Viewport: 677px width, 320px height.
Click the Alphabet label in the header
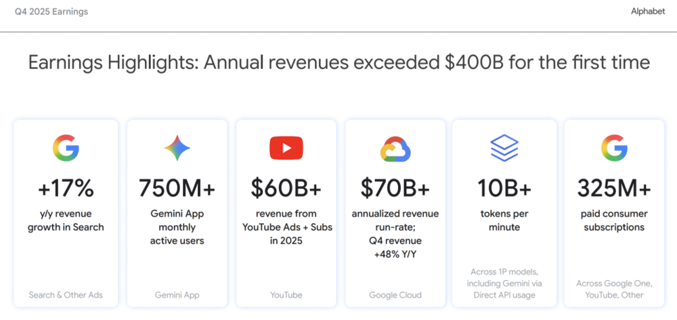click(x=647, y=12)
